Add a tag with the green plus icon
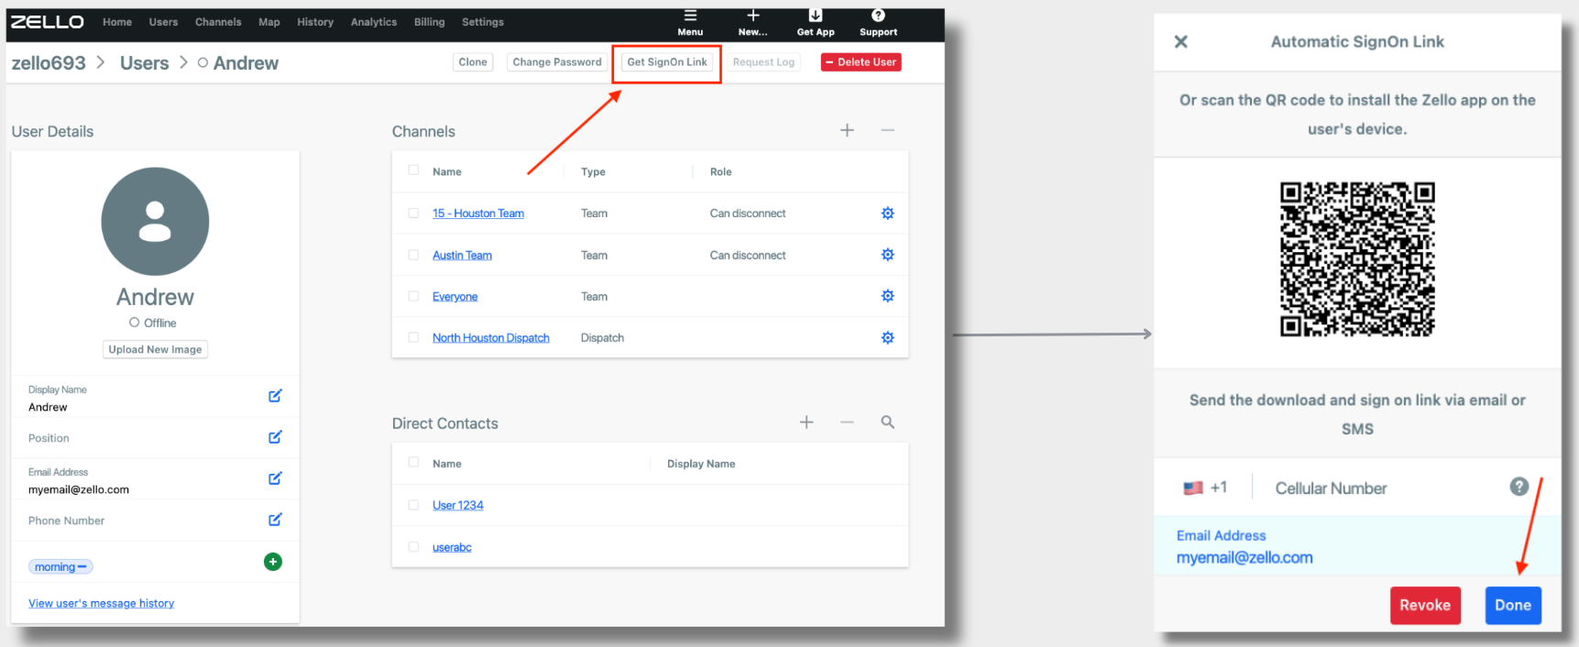This screenshot has height=647, width=1579. pos(273,562)
